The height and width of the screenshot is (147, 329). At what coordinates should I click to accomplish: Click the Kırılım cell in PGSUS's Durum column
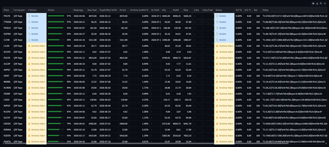[x=36, y=28]
